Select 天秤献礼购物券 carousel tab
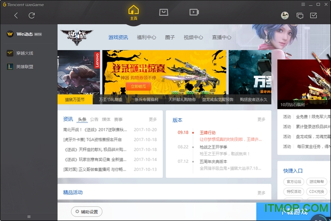 coord(182,100)
